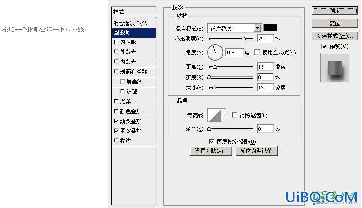The width and height of the screenshot is (362, 208).
Task: Click the 不透明度 slider handle
Action: [x=244, y=39]
